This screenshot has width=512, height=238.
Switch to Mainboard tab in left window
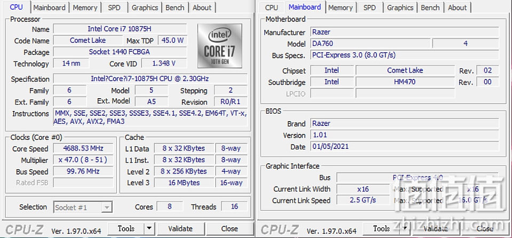click(49, 7)
